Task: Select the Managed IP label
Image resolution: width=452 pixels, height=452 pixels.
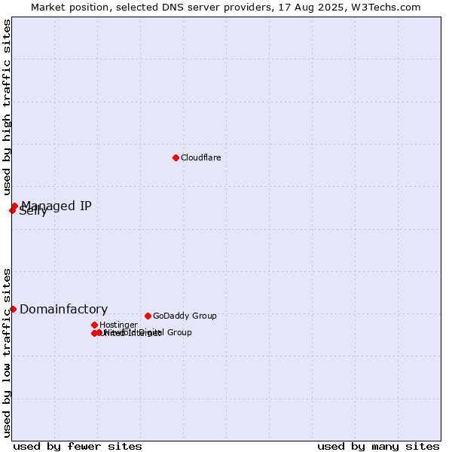Action: coord(56,206)
